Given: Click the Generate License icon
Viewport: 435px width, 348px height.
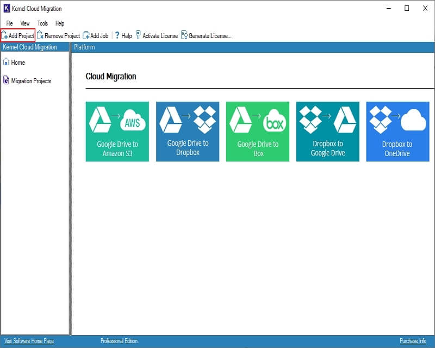Looking at the screenshot, I should tap(184, 35).
